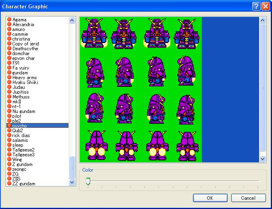Click the orange icon beside Deathscythe
The image size is (272, 209).
click(9, 49)
